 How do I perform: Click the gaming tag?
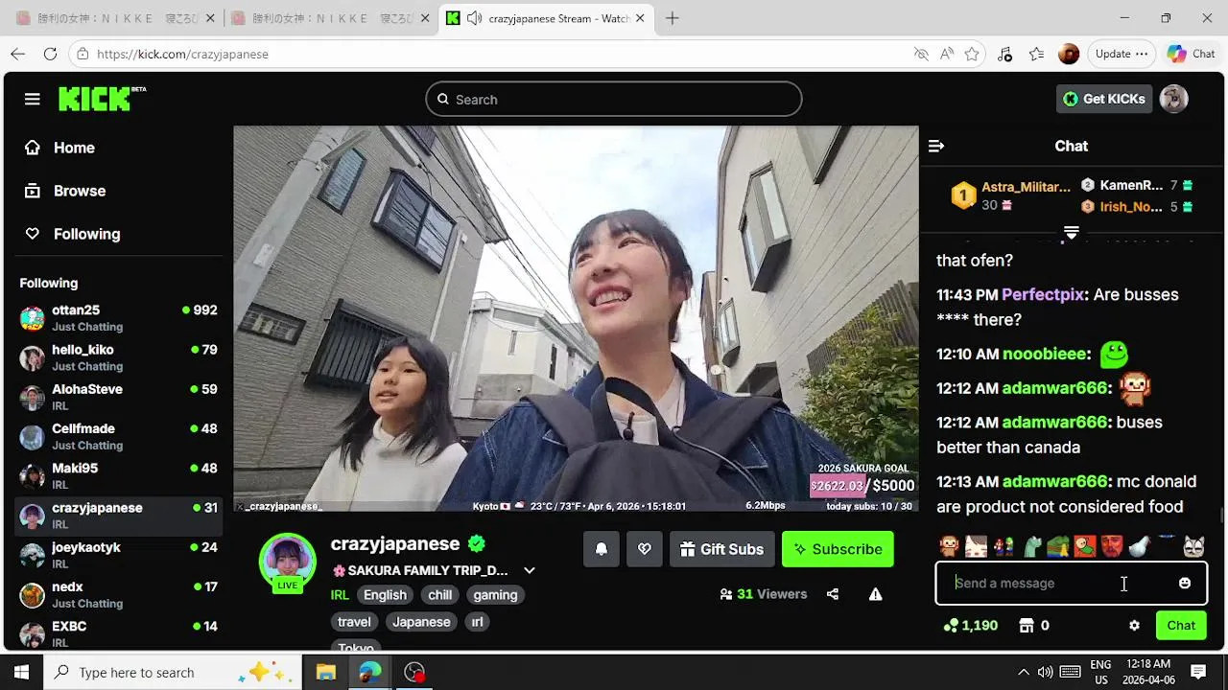coord(495,595)
